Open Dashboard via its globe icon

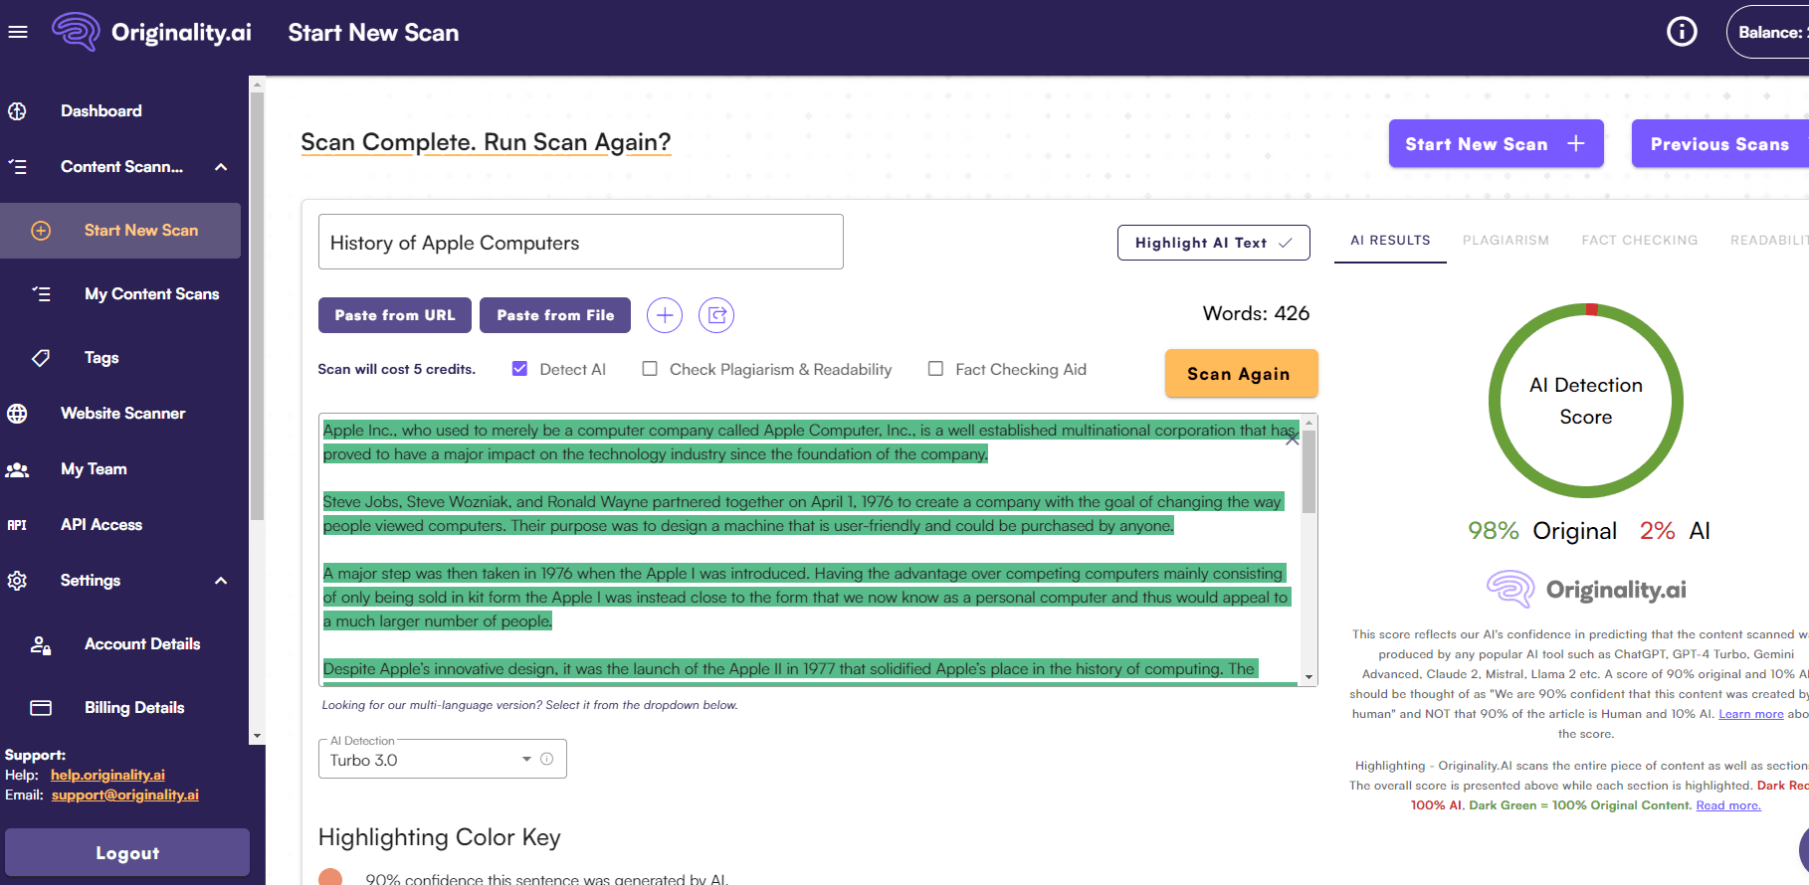(18, 111)
